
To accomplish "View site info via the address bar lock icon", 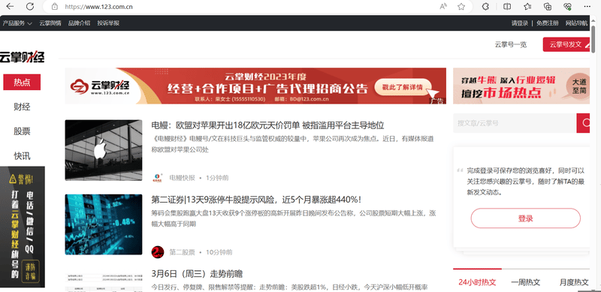I will coord(55,7).
